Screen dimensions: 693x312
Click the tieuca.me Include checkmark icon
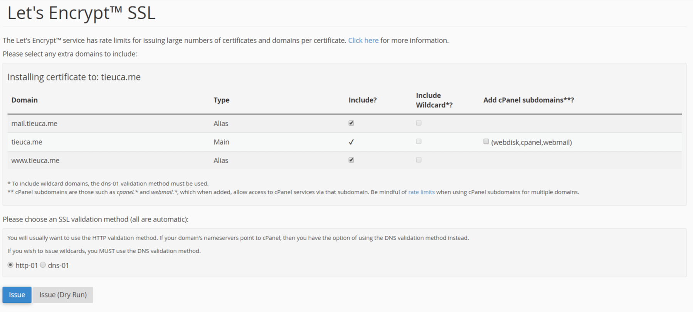351,142
